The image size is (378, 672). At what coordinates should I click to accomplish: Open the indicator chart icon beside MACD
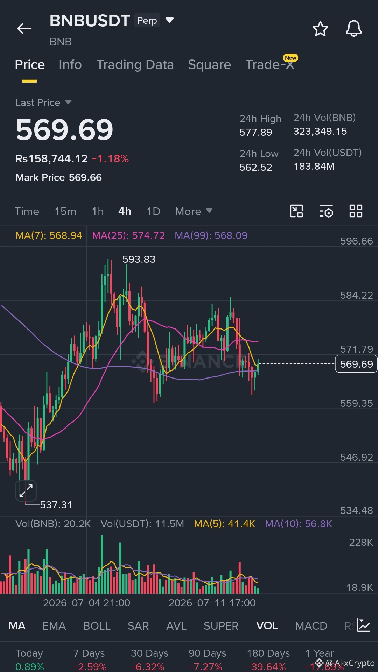(363, 625)
